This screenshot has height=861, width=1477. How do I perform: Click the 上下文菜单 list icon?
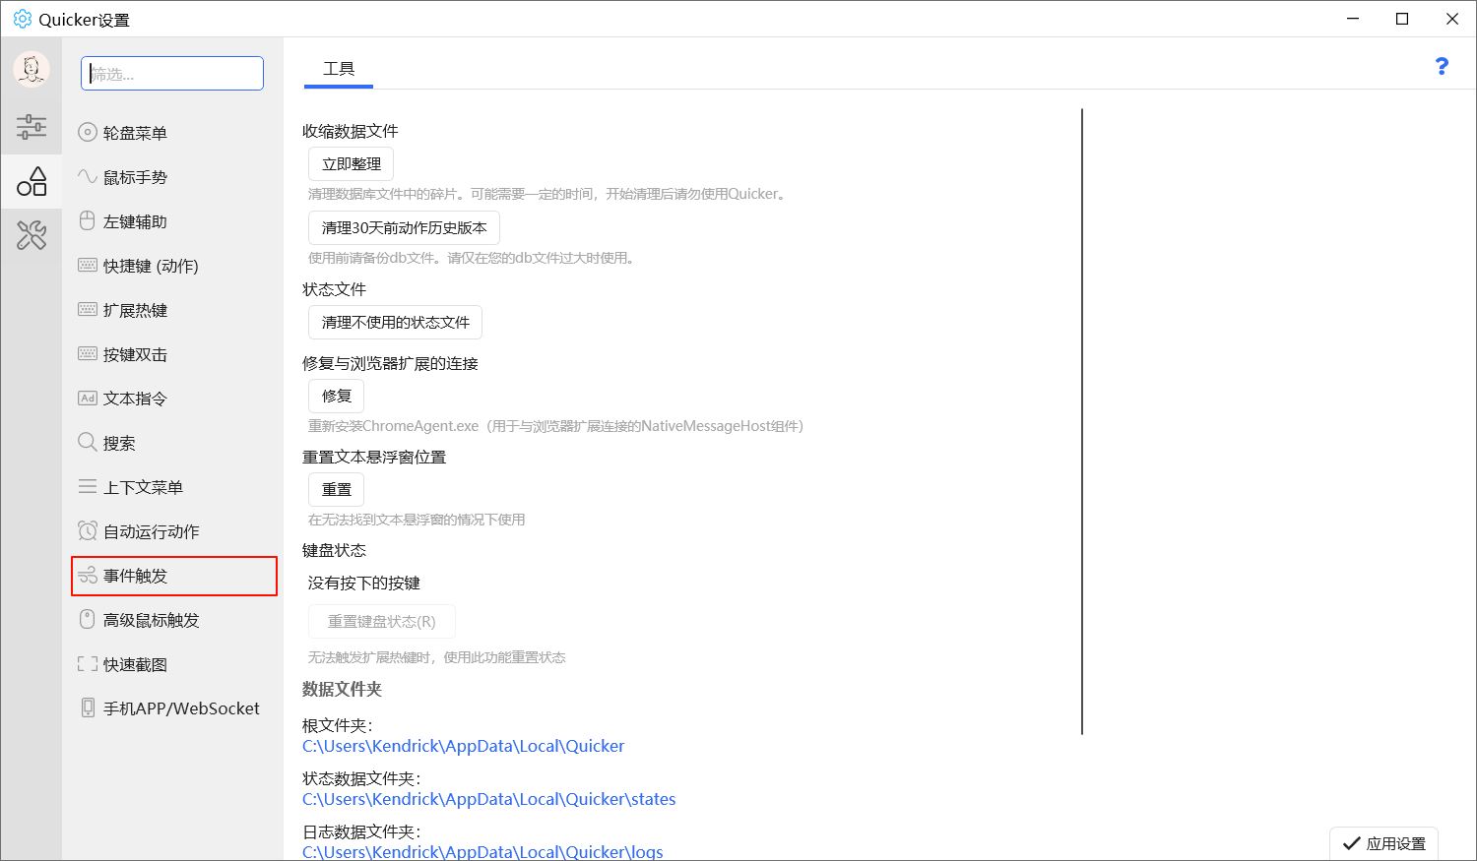coord(88,486)
